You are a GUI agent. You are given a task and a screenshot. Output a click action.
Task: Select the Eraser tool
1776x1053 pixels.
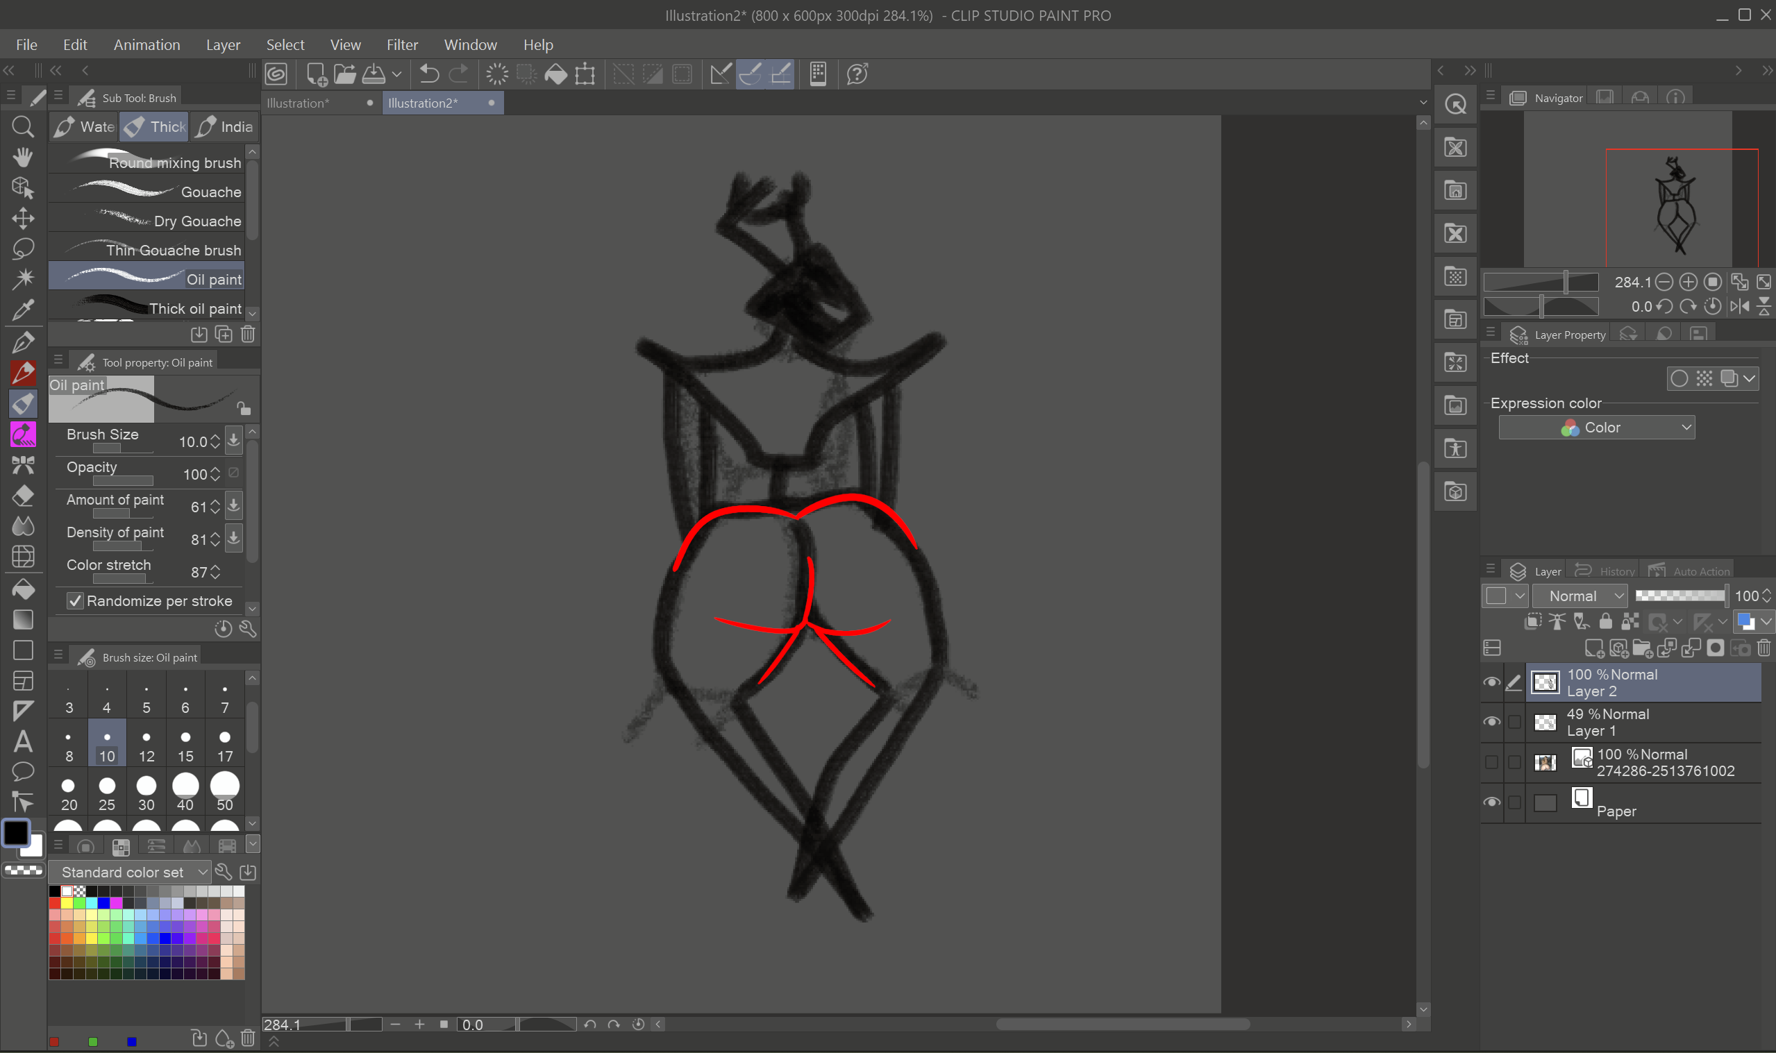23,496
